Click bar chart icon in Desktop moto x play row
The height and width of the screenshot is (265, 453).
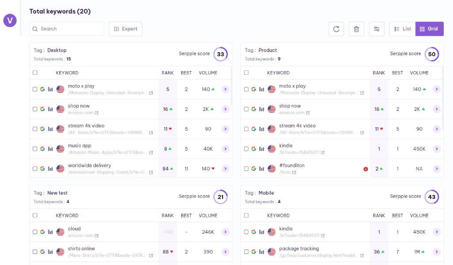[50, 89]
